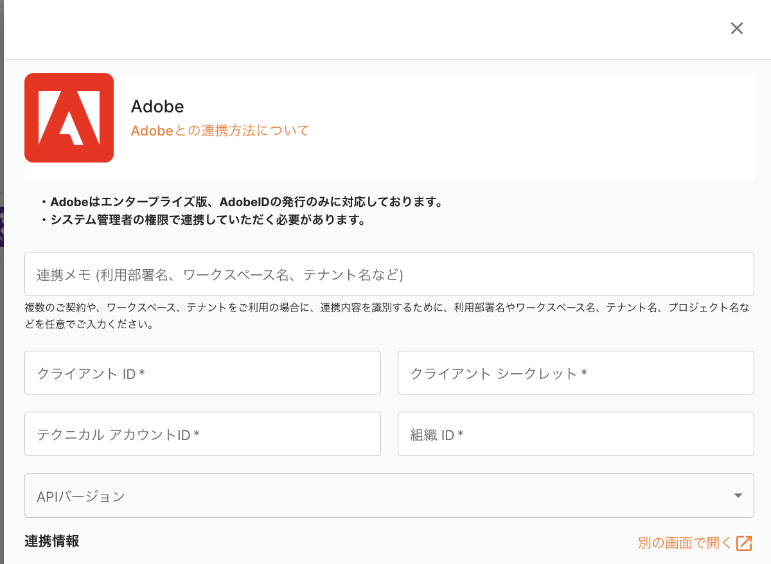The height and width of the screenshot is (564, 771).
Task: Click into the クライアント ID field
Action: (202, 373)
